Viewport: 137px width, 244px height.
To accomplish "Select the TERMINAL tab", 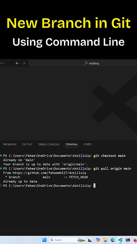I will pos(72,144).
